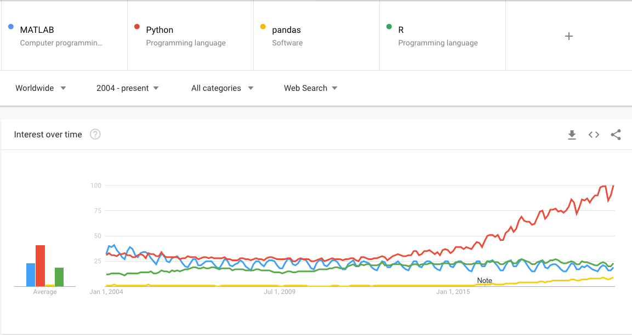Share the Interest over time chart

point(616,135)
